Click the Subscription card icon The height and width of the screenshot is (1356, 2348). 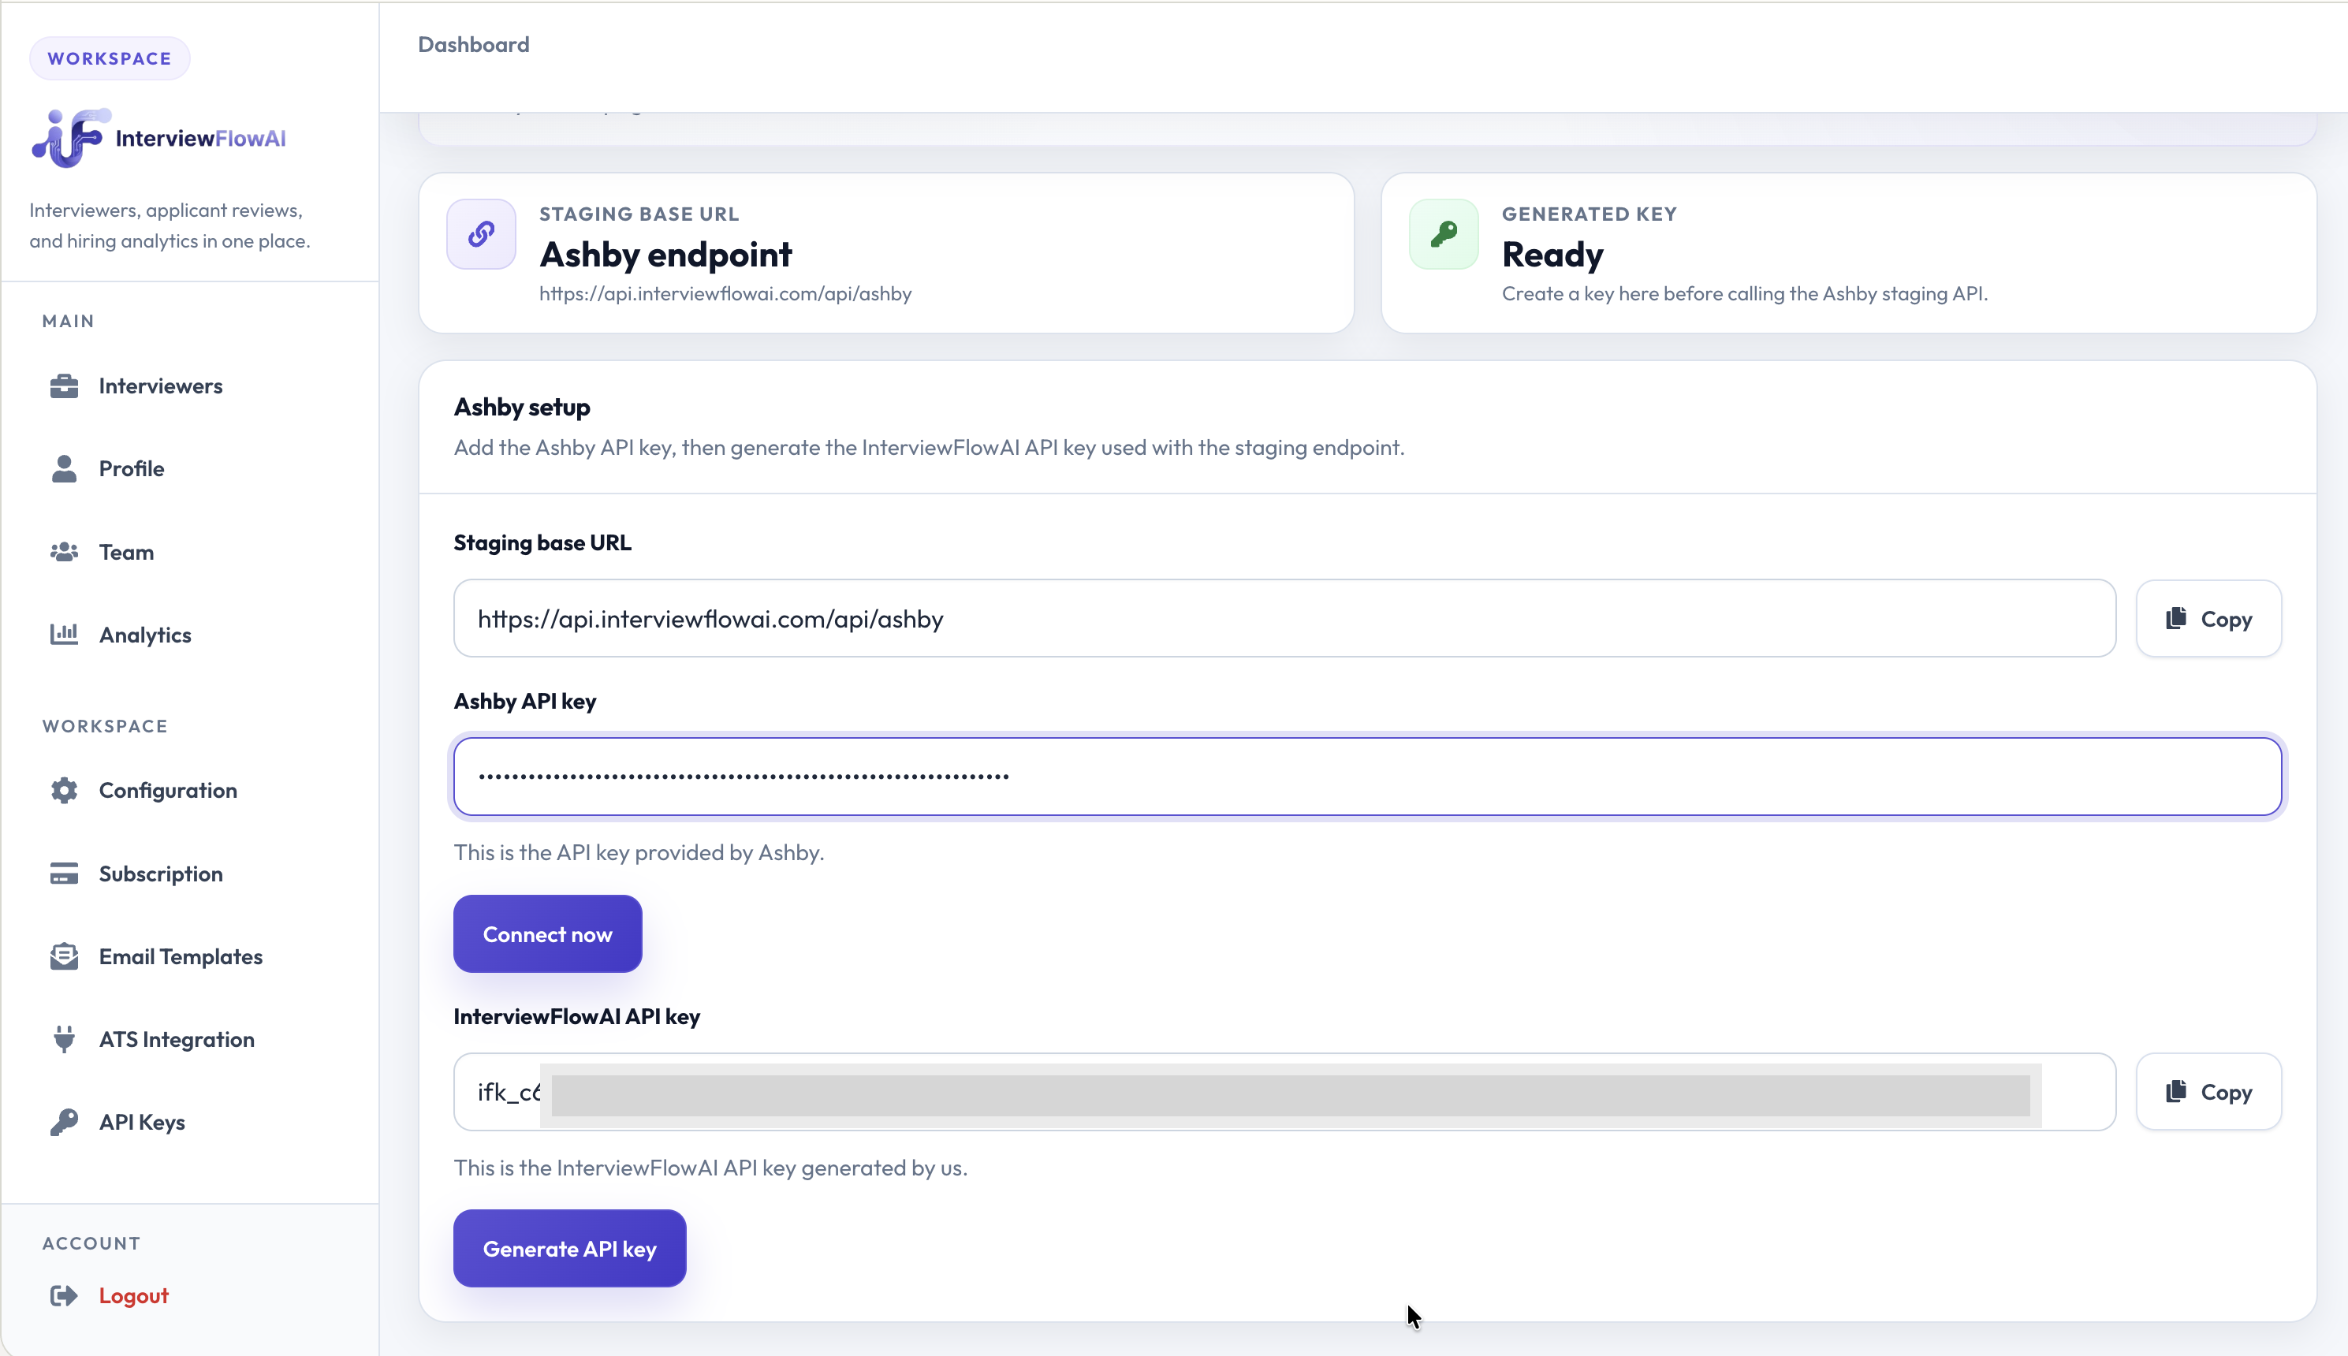point(63,874)
